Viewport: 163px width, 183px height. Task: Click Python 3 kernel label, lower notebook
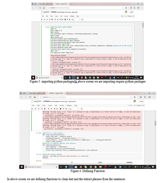[x=140, y=105]
